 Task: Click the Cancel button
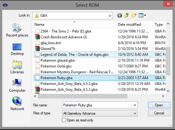click(159, 113)
